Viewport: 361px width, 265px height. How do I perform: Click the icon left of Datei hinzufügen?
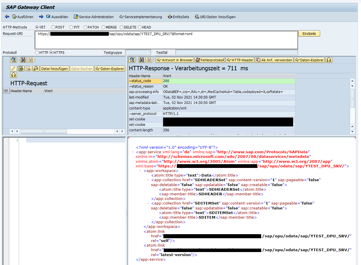[36, 69]
